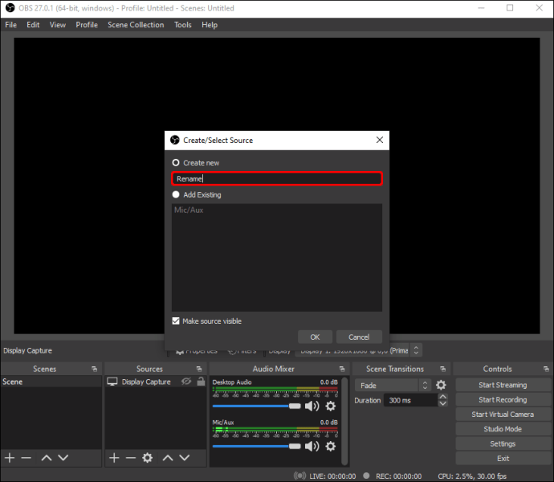
Task: Click the Audio Mixer scrollbar
Action: [344, 421]
